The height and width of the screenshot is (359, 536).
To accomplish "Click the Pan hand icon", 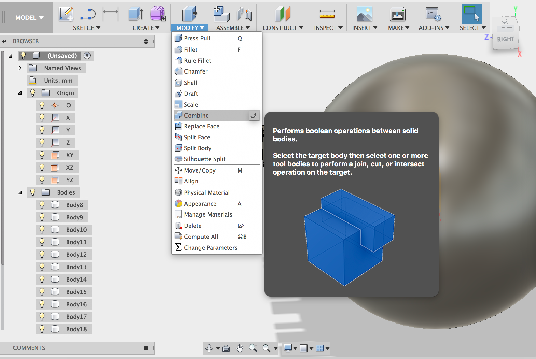I will tap(240, 348).
